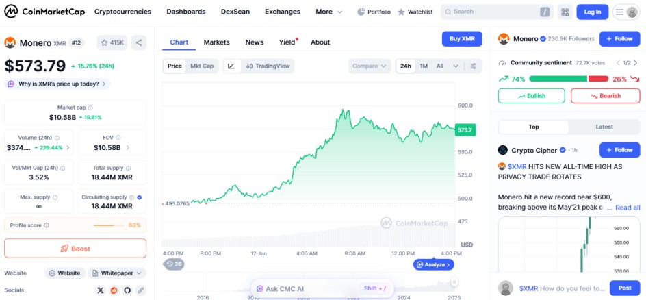
Task: Vote Bearish on Monero
Action: pos(605,96)
